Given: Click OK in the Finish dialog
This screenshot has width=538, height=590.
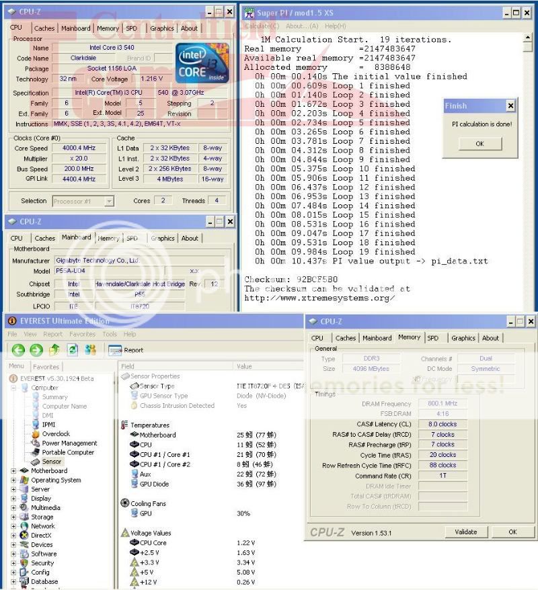Looking at the screenshot, I should (479, 144).
